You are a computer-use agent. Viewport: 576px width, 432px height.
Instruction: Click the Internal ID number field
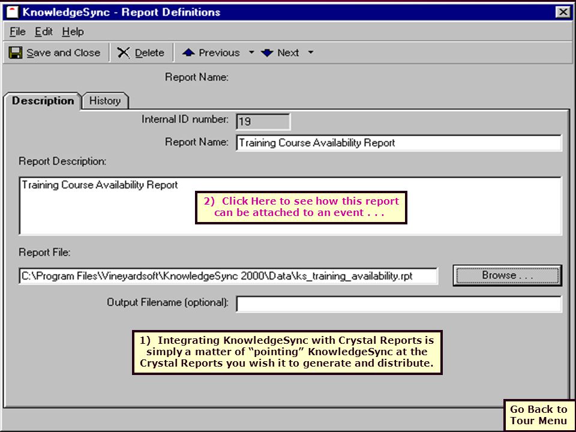[263, 121]
